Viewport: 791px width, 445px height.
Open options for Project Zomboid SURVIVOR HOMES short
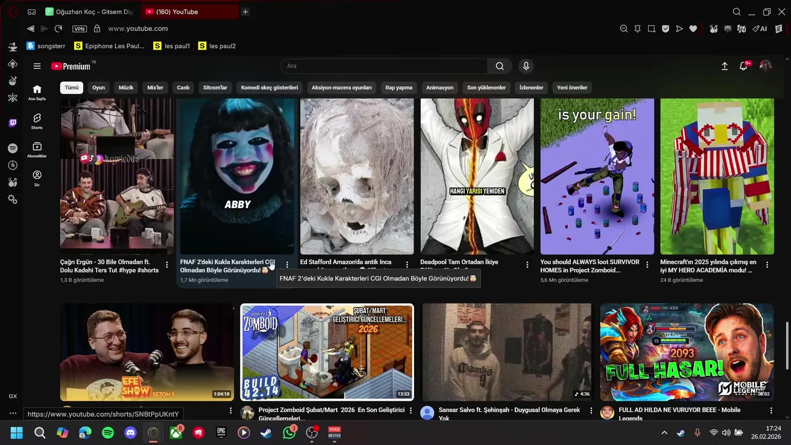[647, 265]
